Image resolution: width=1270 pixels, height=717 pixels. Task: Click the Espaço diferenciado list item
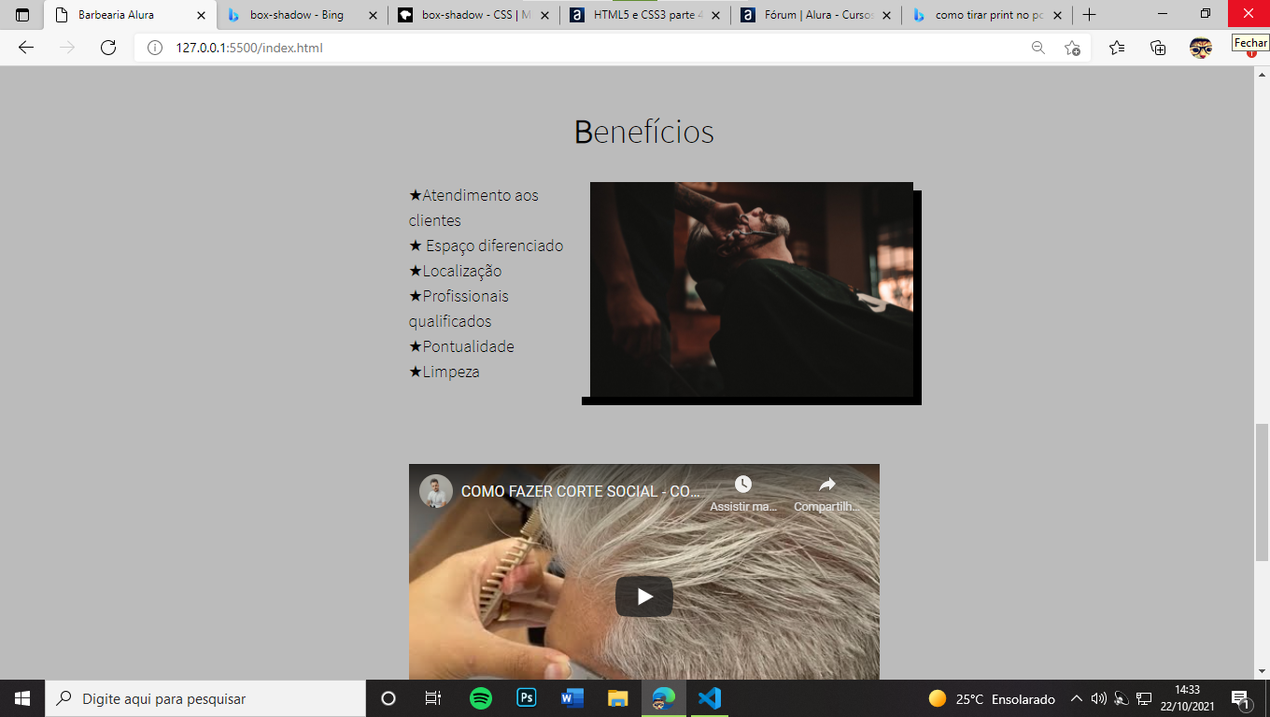coord(487,246)
